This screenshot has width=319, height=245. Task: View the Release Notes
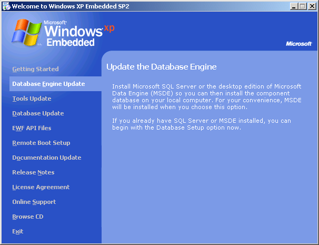[x=33, y=172]
